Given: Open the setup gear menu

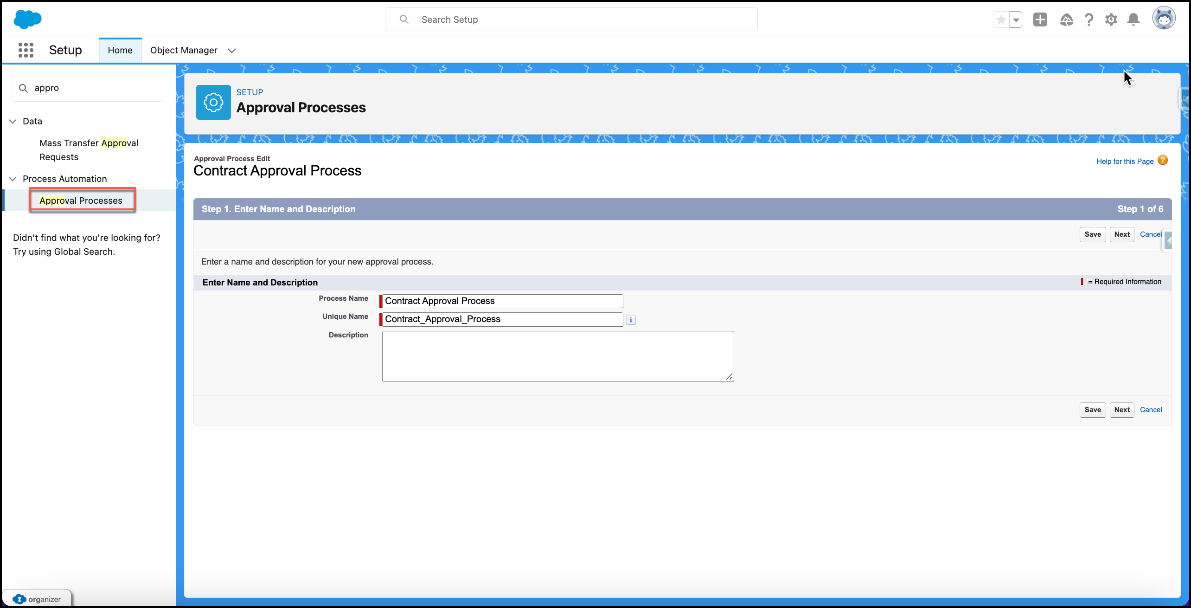Looking at the screenshot, I should coord(1111,19).
